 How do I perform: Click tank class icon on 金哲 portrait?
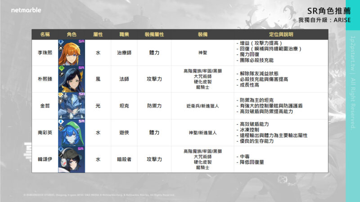click(x=61, y=101)
